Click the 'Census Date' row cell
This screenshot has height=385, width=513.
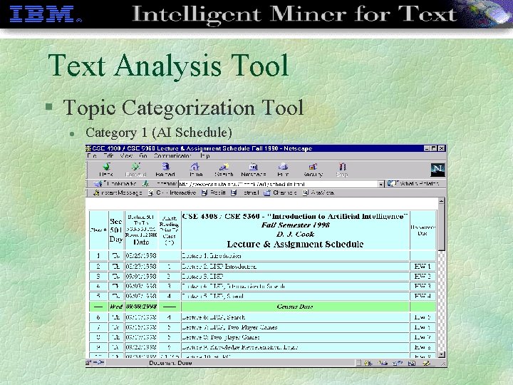[x=295, y=307]
